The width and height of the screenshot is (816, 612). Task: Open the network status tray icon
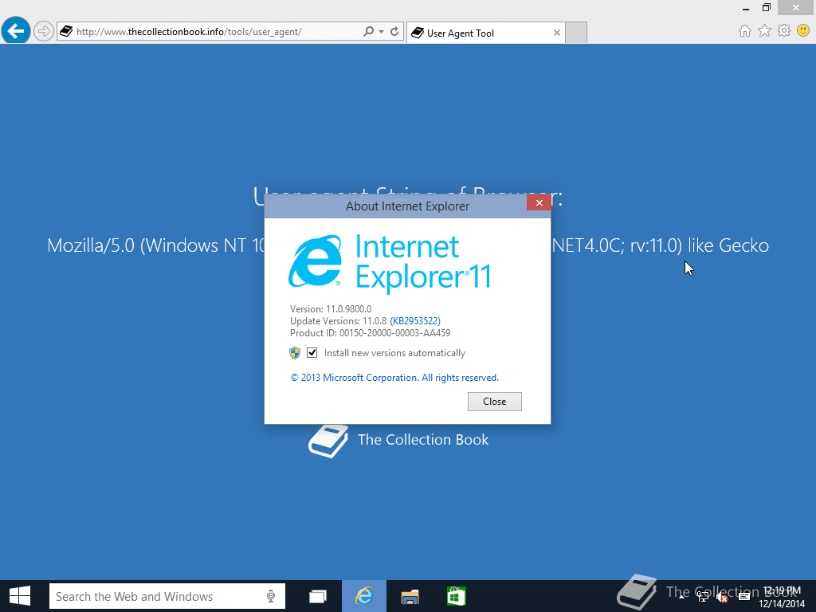[703, 597]
